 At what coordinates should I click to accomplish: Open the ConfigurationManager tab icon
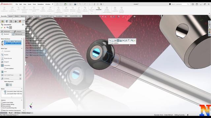11,21
